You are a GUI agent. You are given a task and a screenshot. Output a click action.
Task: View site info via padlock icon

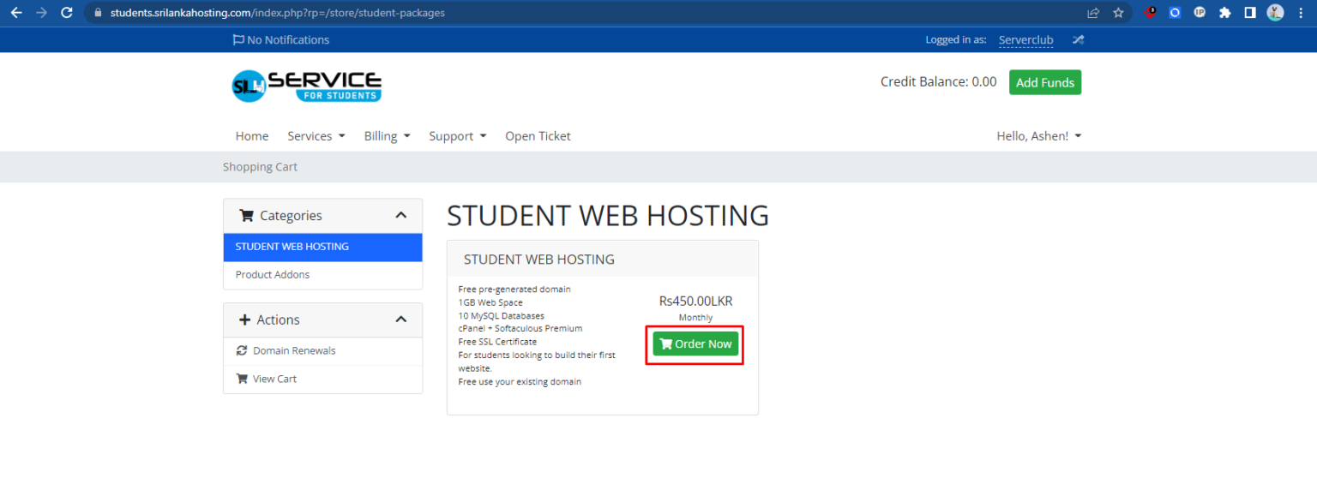tap(97, 13)
